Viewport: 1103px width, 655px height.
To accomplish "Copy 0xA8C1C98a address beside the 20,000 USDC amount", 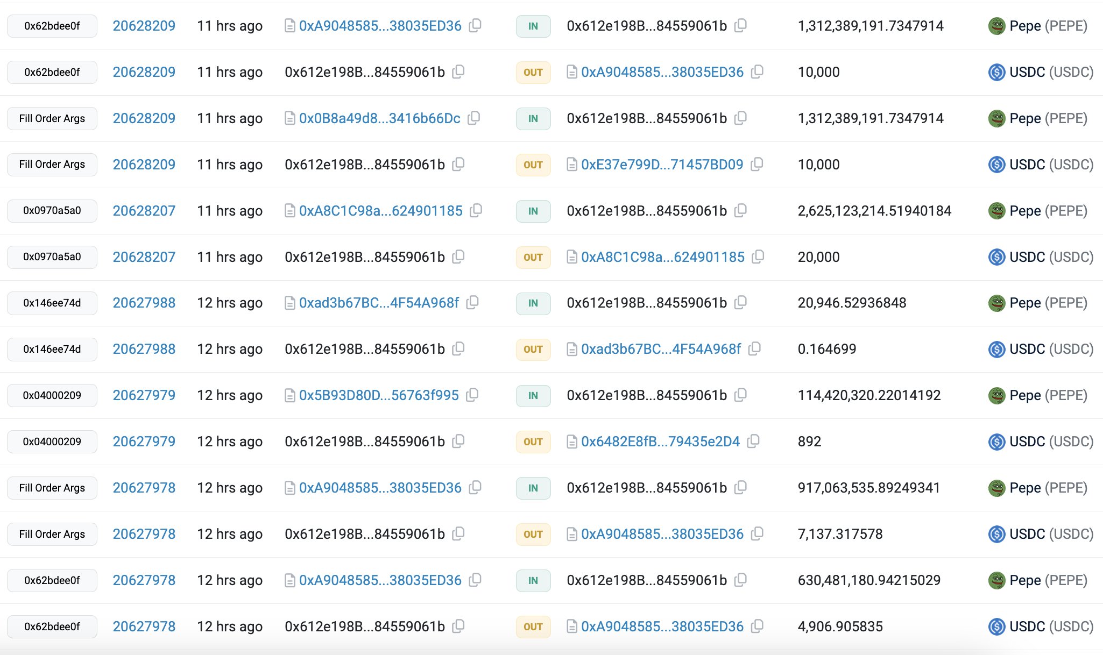I will (758, 257).
